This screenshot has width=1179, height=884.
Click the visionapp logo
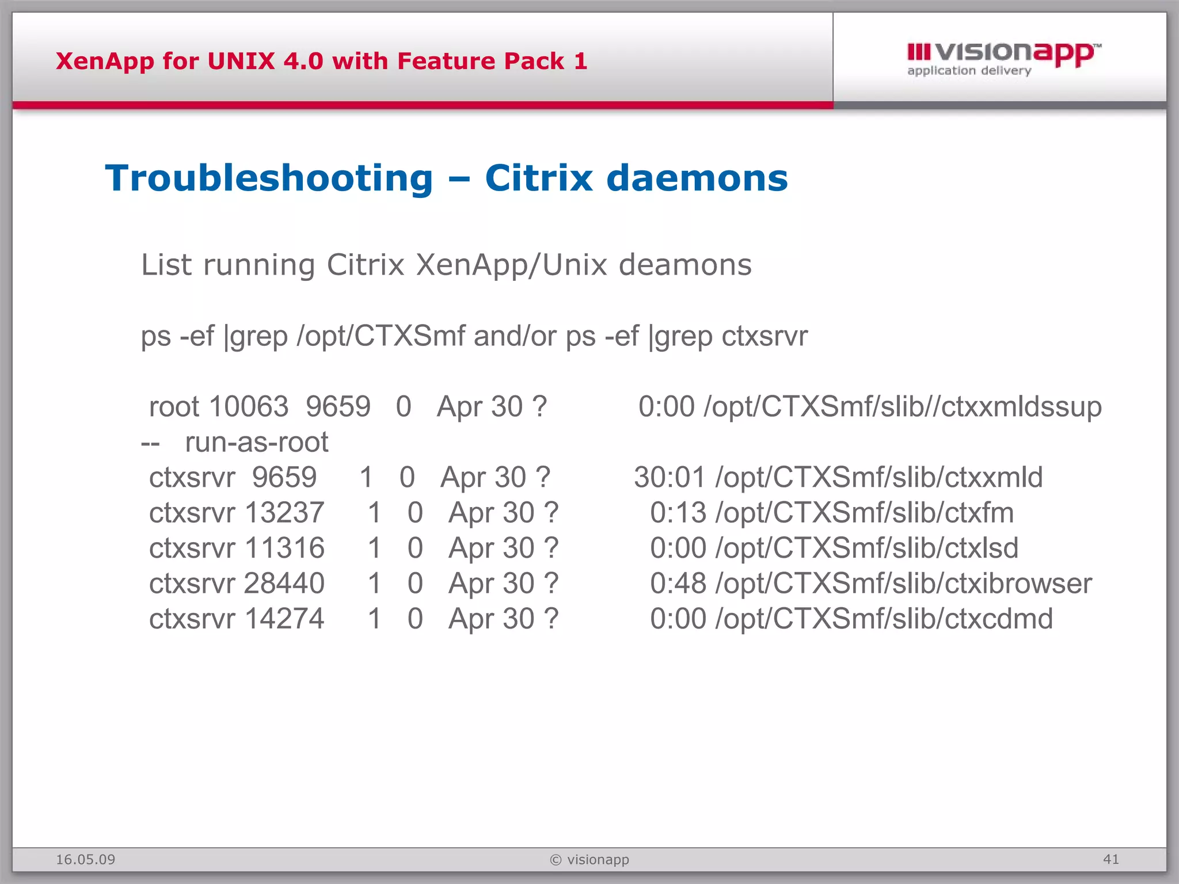tap(1003, 59)
